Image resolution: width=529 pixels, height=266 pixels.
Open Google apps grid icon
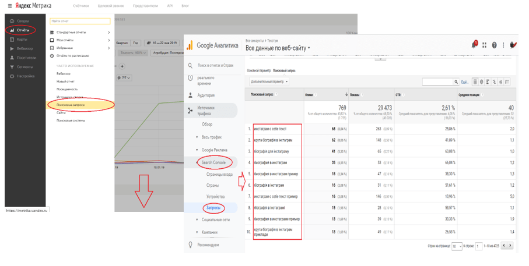[x=485, y=45]
